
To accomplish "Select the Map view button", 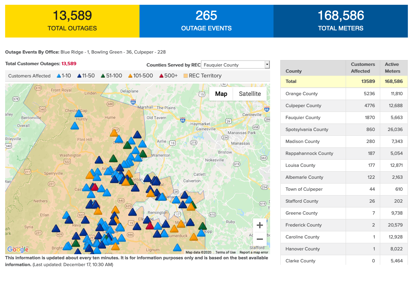I will [x=221, y=94].
